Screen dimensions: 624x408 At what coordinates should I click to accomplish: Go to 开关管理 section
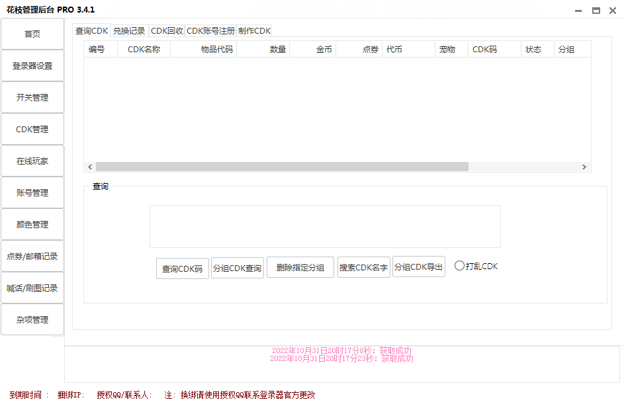pos(32,97)
